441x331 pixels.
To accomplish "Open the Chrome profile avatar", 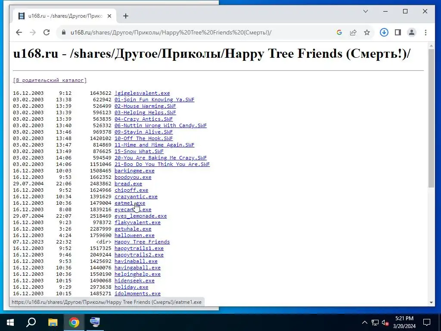I will coord(411,32).
